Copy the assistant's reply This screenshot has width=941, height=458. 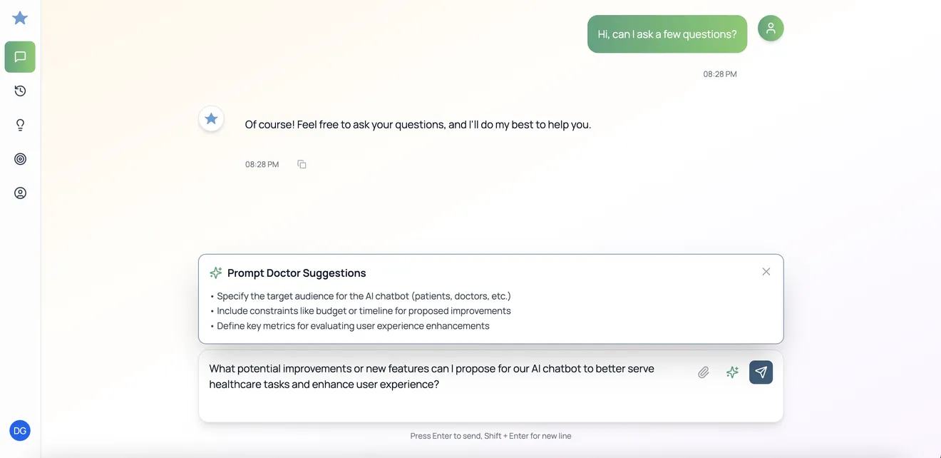[301, 163]
